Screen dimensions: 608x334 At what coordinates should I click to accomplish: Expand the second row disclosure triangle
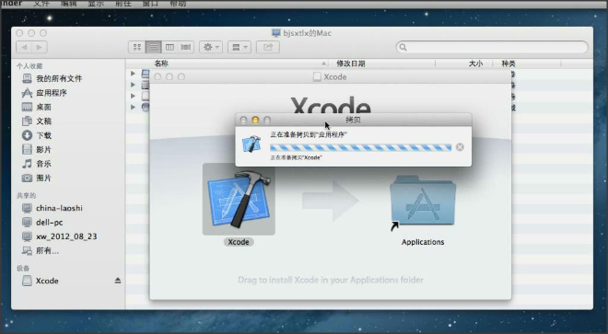tap(133, 85)
